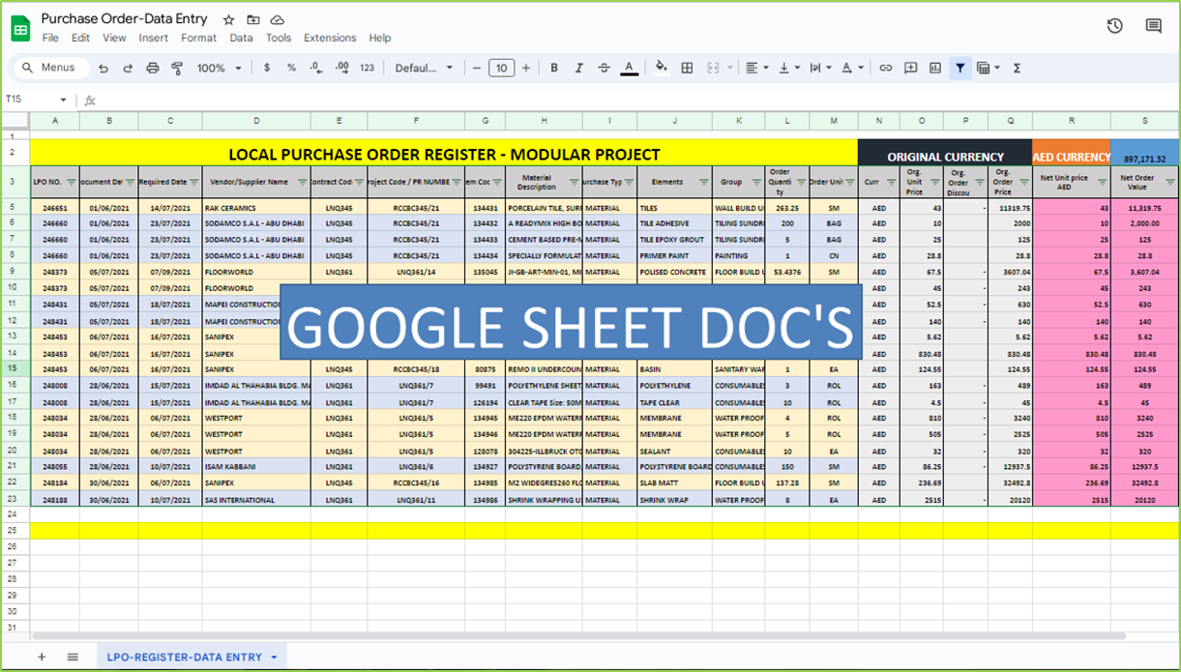Open the cell borders tool
This screenshot has width=1181, height=672.
tap(687, 68)
